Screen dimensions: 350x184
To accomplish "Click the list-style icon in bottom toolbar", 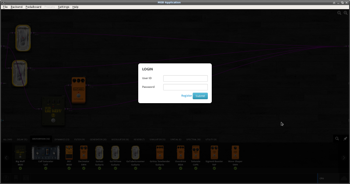I will (x=16, y=178).
